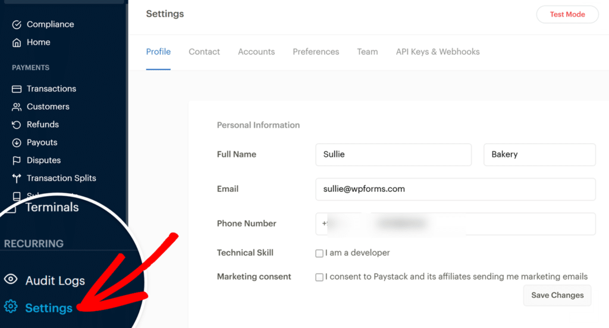
Task: Click the Compliance checkmark icon
Action: (16, 24)
